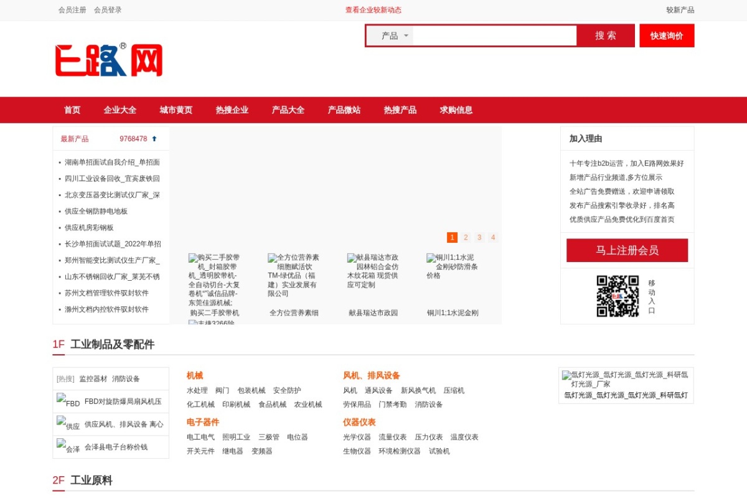This screenshot has width=747, height=498.
Task: Open 企业大全 navigation item
Action: coord(120,110)
